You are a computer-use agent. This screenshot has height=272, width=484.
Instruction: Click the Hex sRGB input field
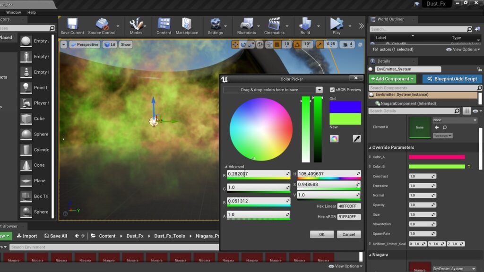349,216
